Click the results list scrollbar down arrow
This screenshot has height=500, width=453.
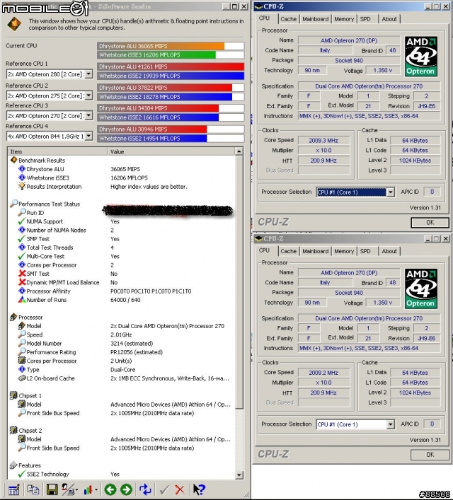click(239, 475)
